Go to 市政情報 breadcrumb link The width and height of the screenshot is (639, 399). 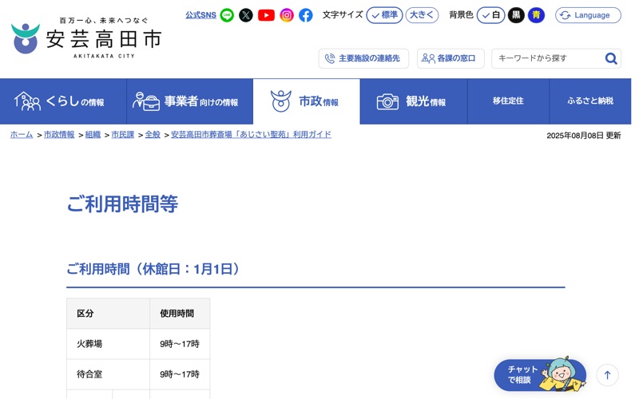coord(59,134)
